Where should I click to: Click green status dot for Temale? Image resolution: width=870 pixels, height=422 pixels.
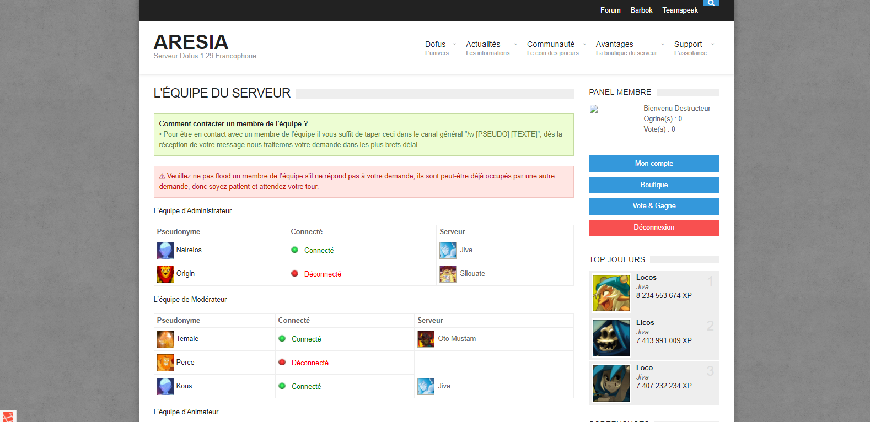click(x=282, y=338)
